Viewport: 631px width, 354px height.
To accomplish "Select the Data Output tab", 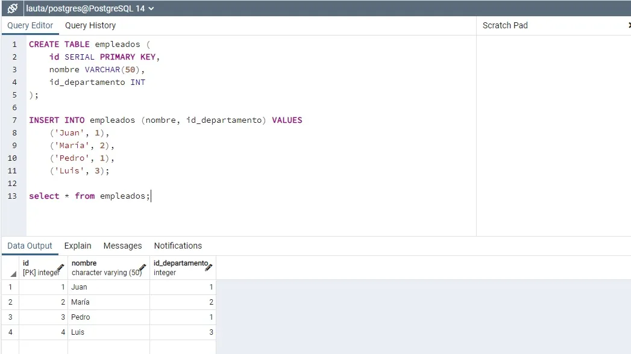I will pos(30,246).
